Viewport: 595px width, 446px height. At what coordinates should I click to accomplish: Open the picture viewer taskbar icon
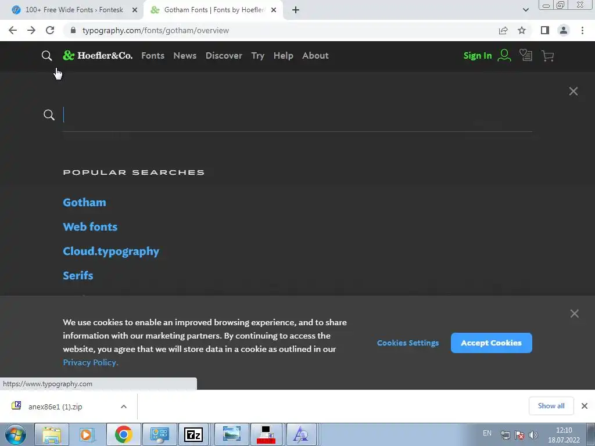point(231,434)
